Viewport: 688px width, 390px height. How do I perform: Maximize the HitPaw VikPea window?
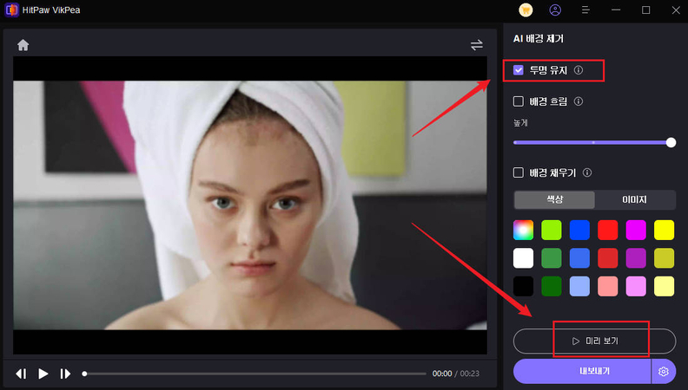646,10
